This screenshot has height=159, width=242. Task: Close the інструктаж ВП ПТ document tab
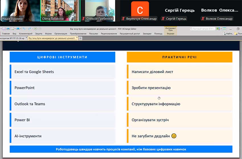(26, 38)
